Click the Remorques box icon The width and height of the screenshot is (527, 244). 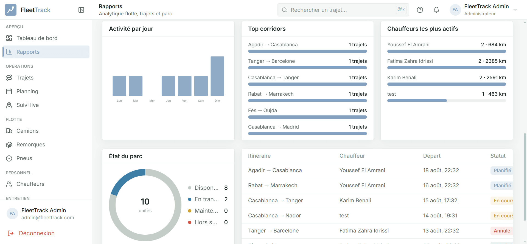tap(9, 144)
